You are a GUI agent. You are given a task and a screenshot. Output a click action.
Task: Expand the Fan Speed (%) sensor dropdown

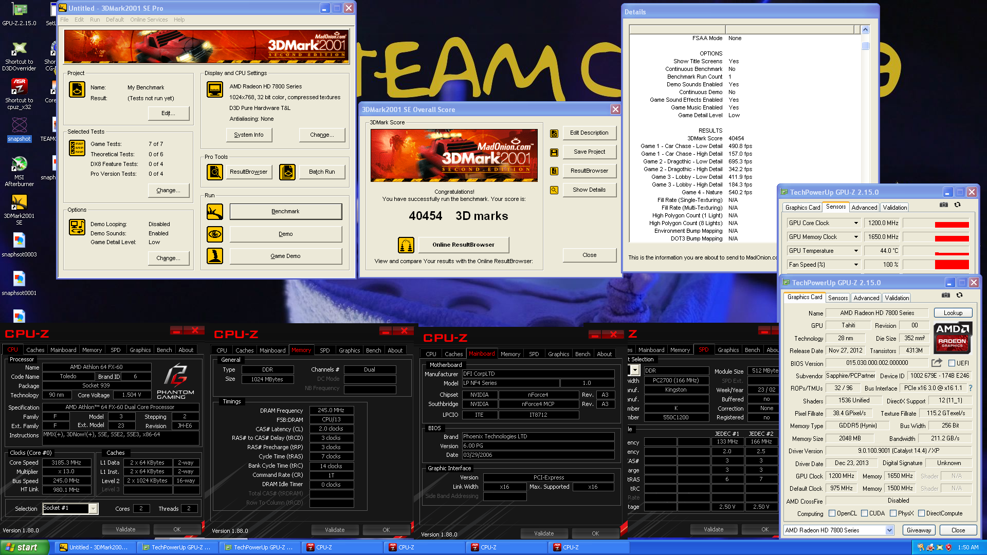[x=856, y=265]
